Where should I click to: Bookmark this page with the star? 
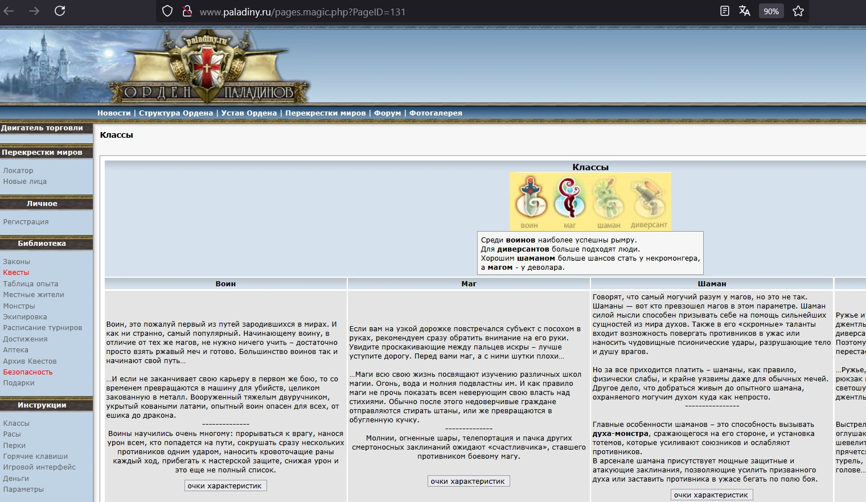coord(798,11)
